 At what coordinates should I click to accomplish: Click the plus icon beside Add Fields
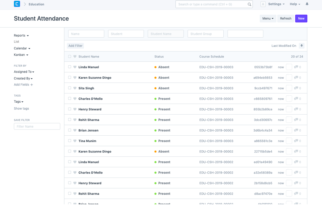click(32, 85)
